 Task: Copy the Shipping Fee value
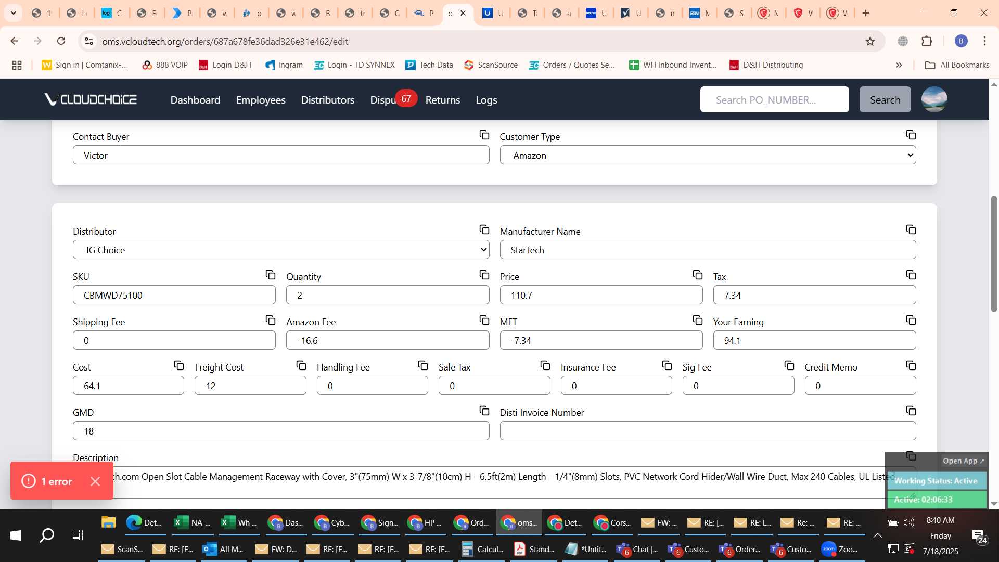[271, 321]
